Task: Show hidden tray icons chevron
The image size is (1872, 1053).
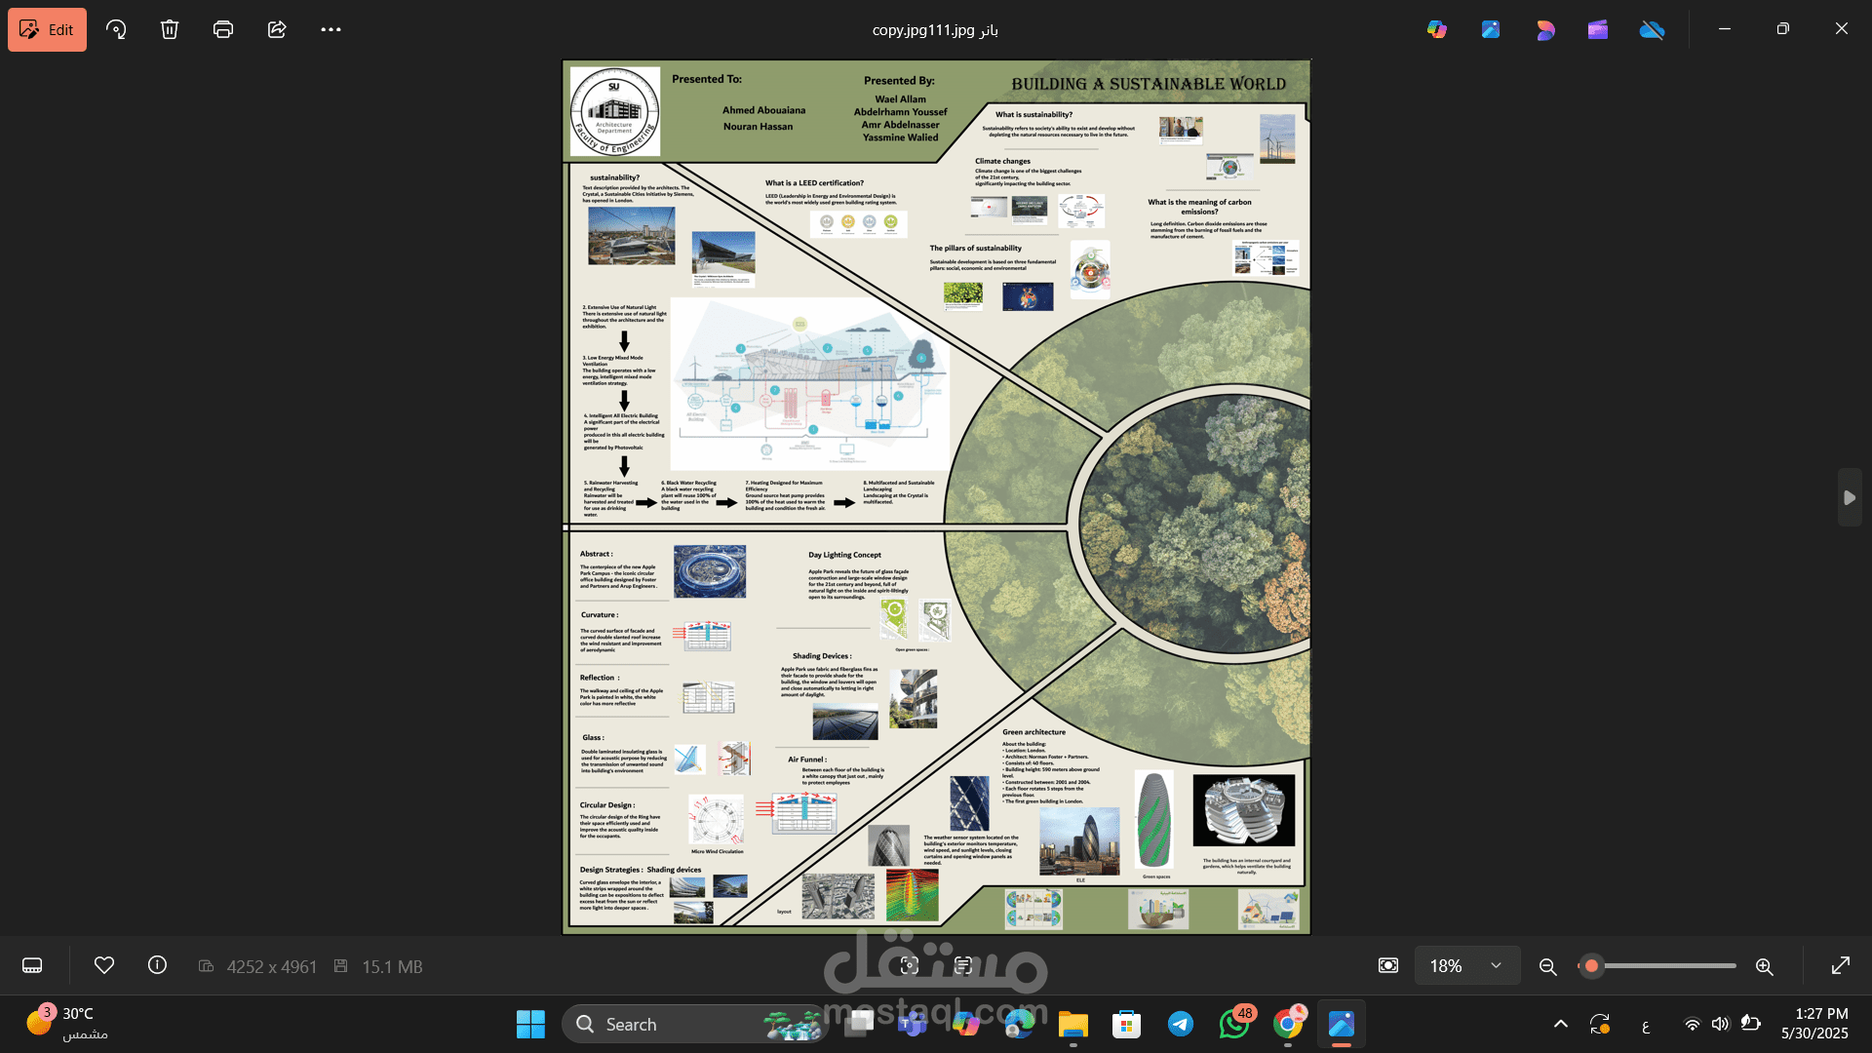Action: (1561, 1024)
